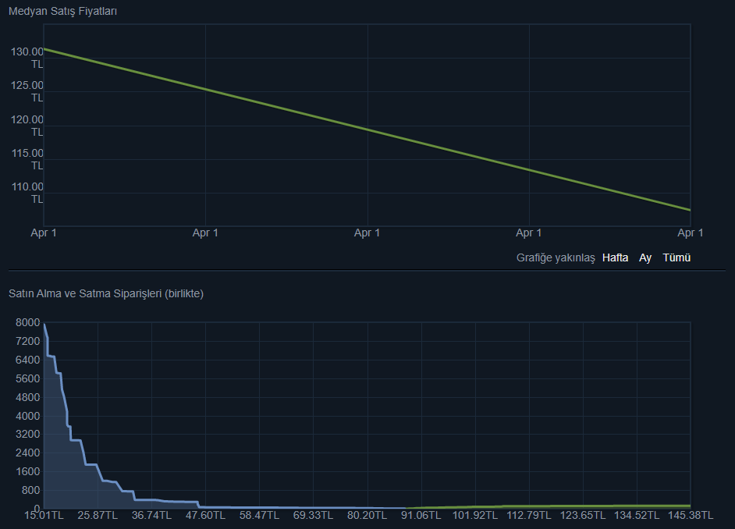Show all history with Tümü
735x529 pixels.
(676, 257)
